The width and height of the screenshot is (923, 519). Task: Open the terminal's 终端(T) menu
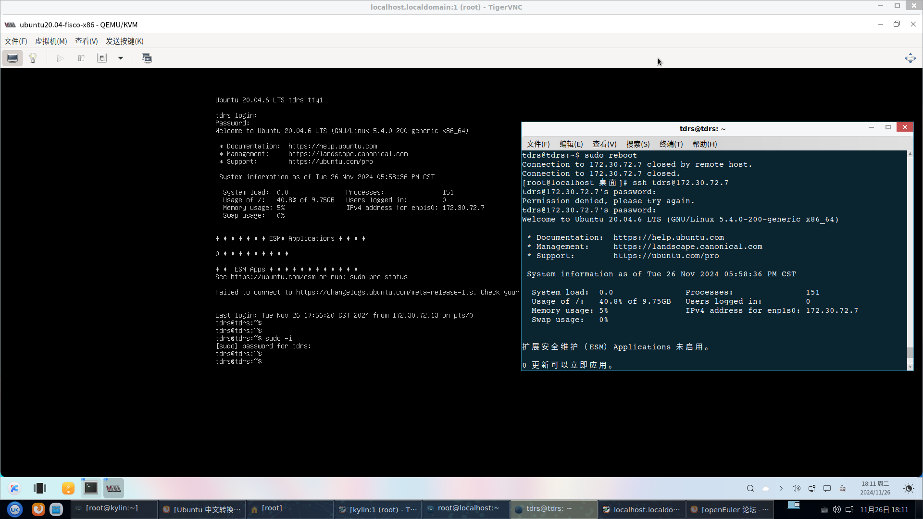click(x=671, y=144)
